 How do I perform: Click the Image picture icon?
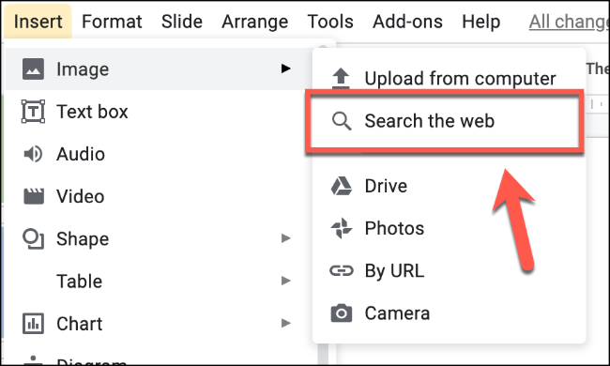tap(33, 69)
